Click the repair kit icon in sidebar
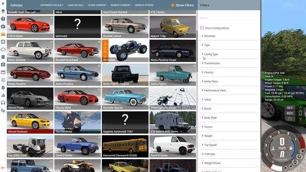 (x=3, y=26)
